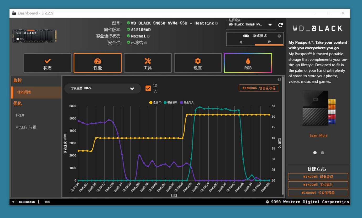
Task: Select TRIM in the optimization sidebar
Action: (20, 115)
